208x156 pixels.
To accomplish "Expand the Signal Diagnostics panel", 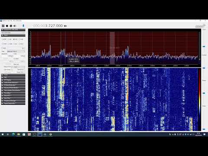I will click(x=13, y=104).
